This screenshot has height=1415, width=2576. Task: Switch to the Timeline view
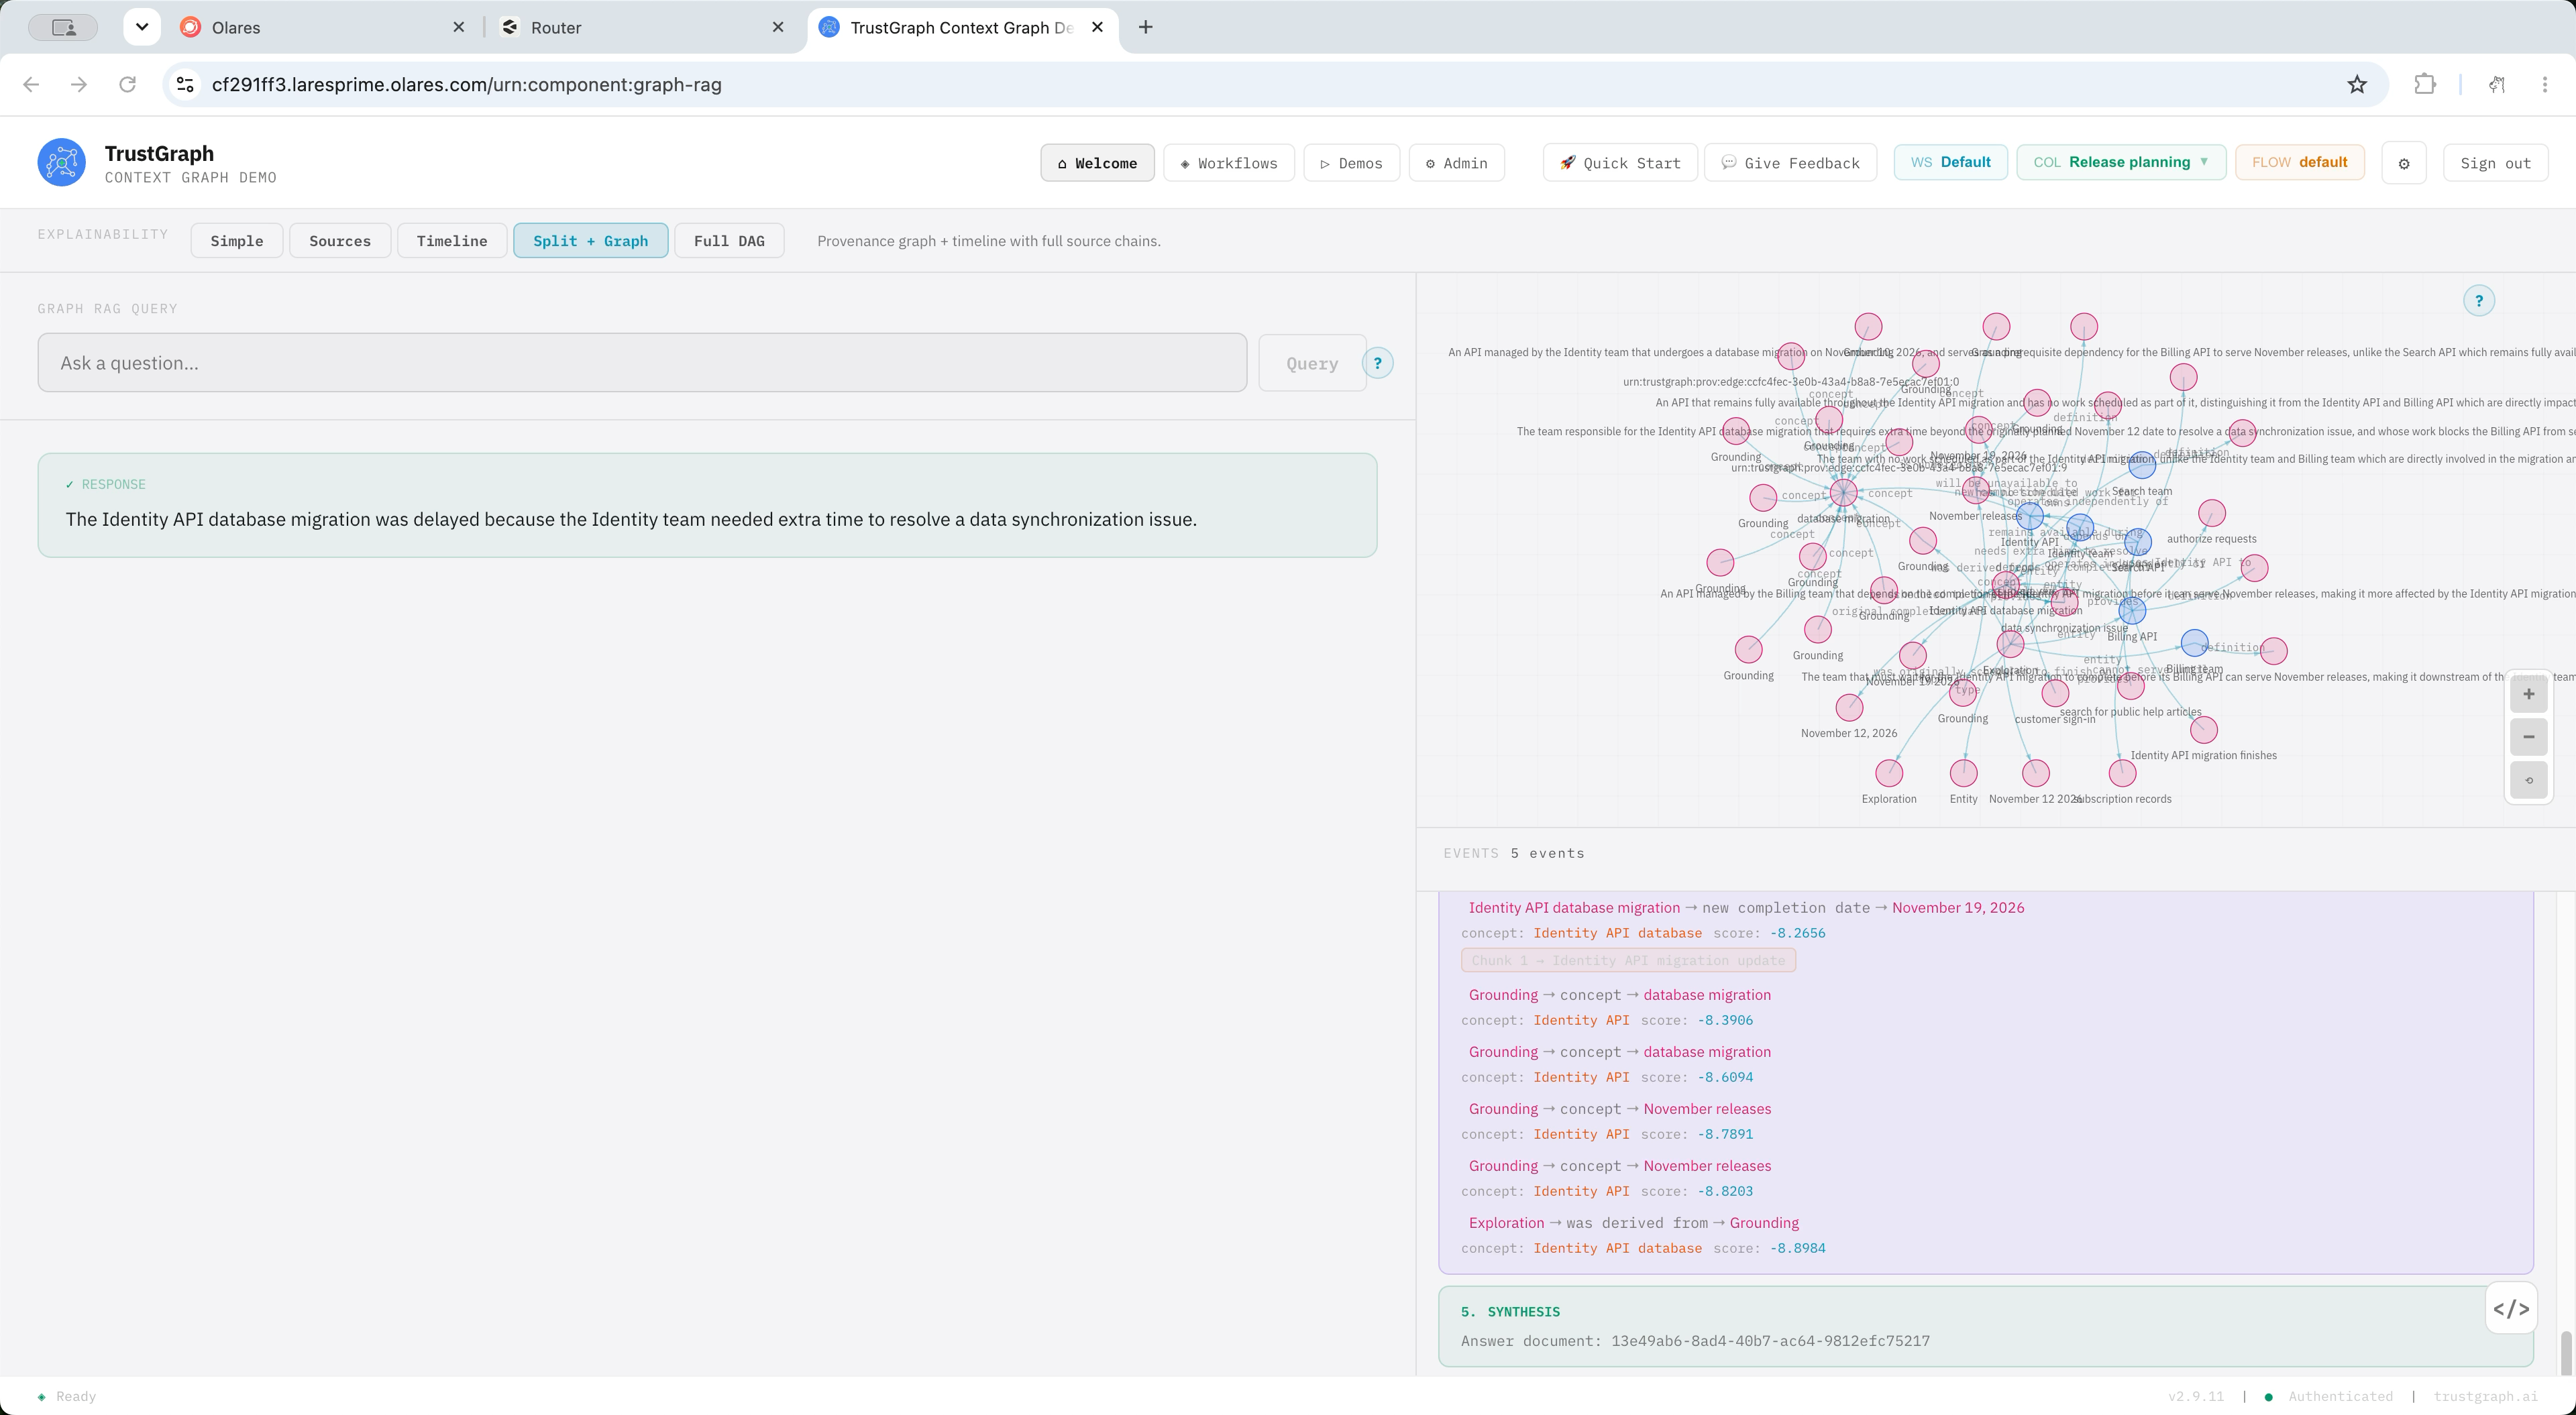pos(452,241)
